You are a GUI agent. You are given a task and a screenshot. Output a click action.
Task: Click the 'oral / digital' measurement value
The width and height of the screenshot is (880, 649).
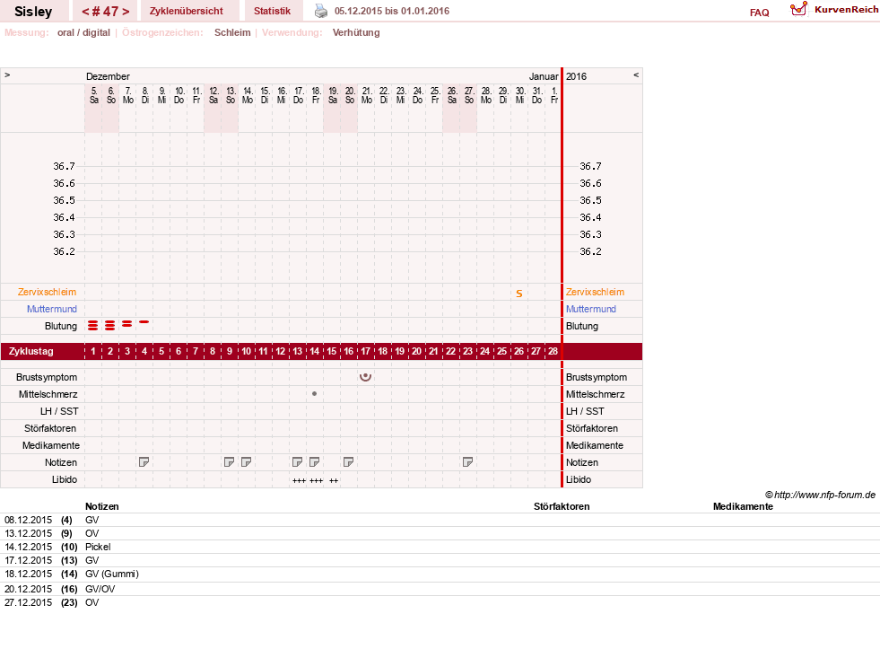point(83,32)
